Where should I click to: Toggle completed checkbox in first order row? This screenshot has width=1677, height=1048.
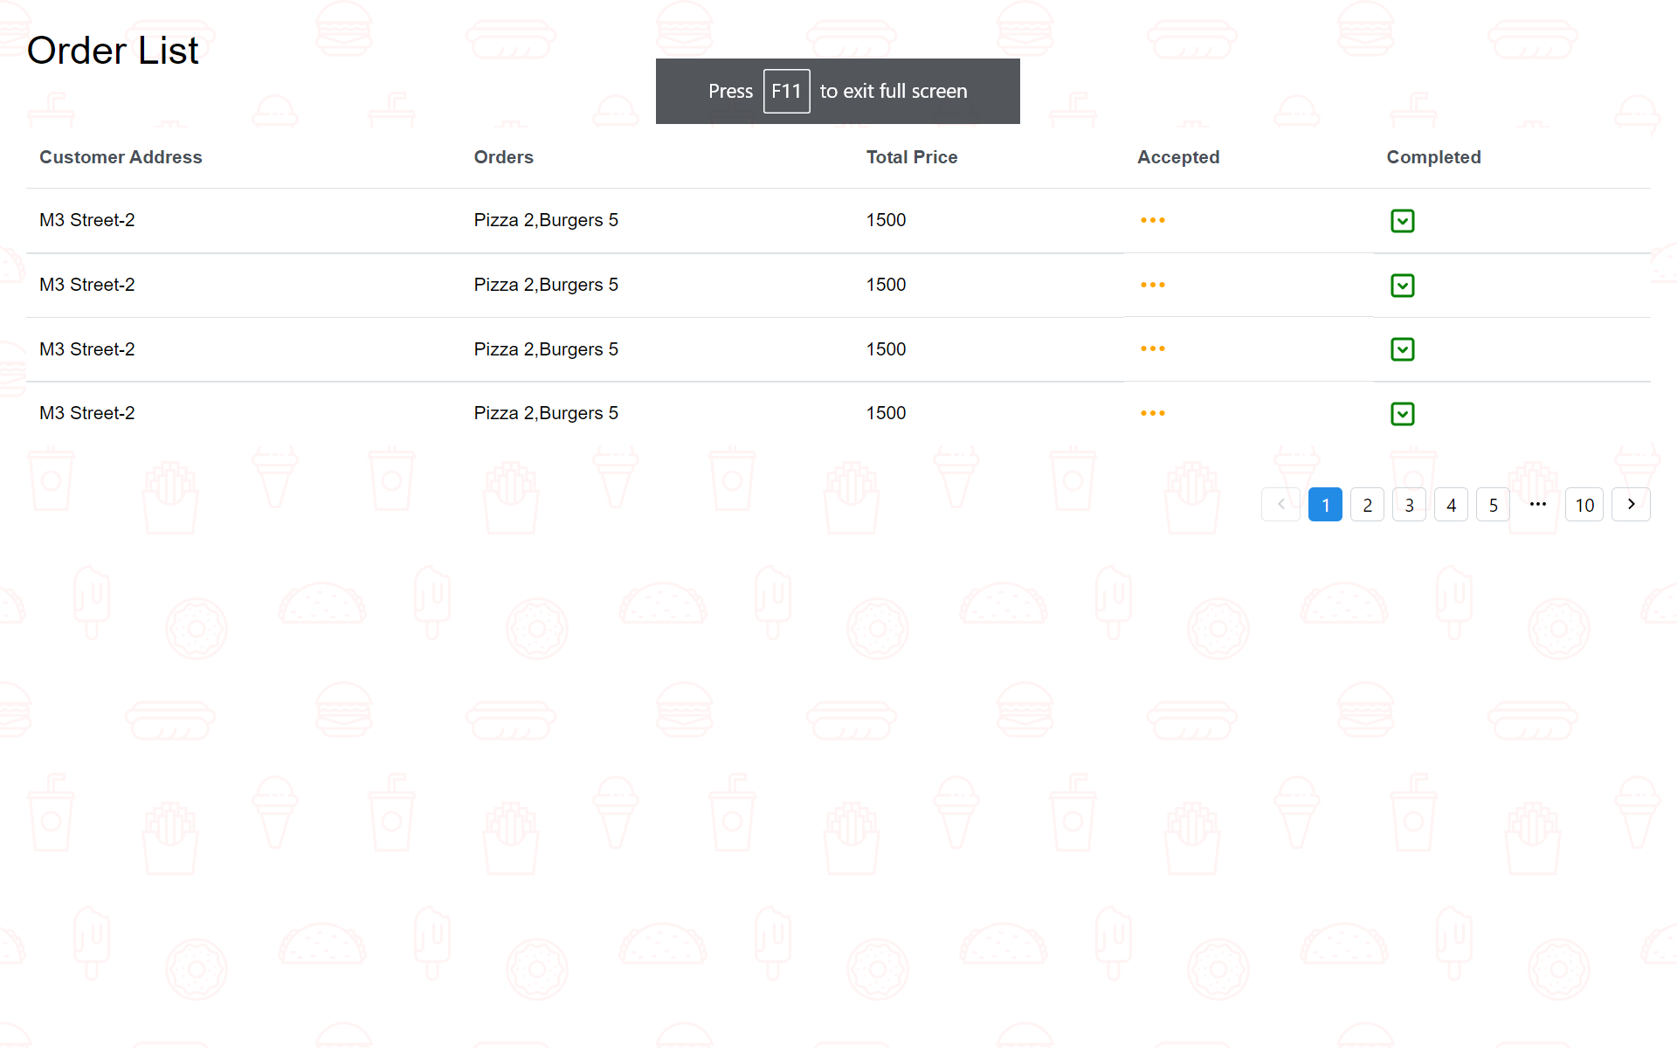click(x=1402, y=221)
